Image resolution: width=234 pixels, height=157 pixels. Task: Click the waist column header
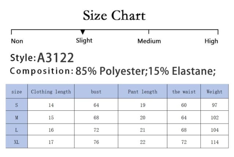184,92
